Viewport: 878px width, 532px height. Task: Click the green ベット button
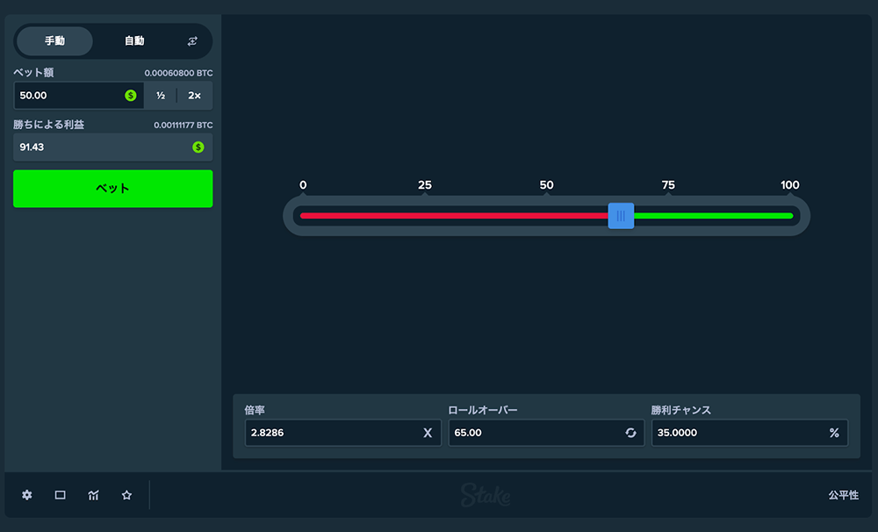(x=113, y=189)
